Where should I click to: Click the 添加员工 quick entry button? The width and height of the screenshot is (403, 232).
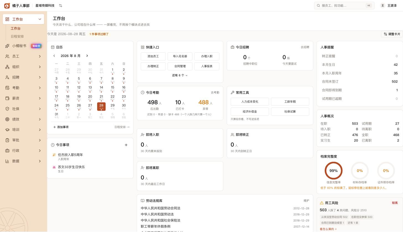(x=153, y=56)
